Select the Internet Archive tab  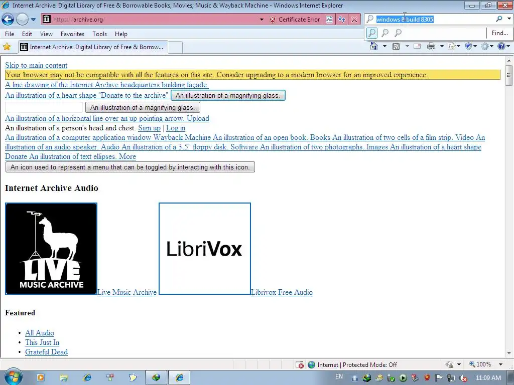(93, 47)
